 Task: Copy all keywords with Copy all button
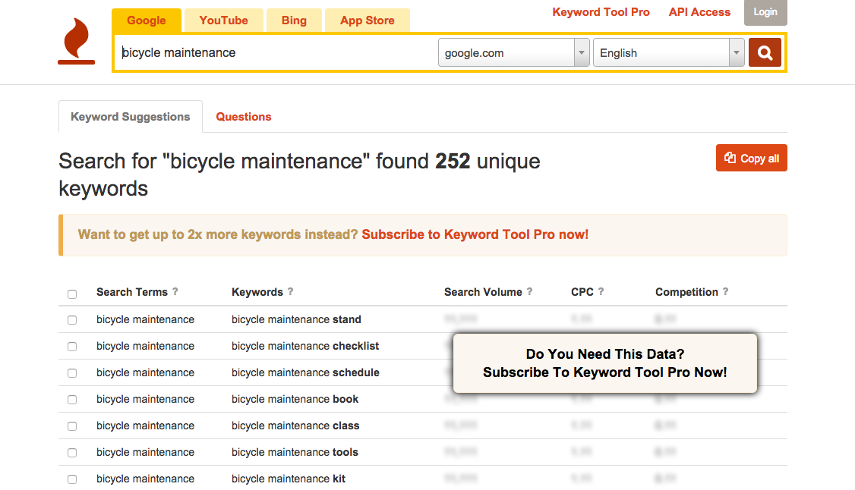tap(751, 159)
